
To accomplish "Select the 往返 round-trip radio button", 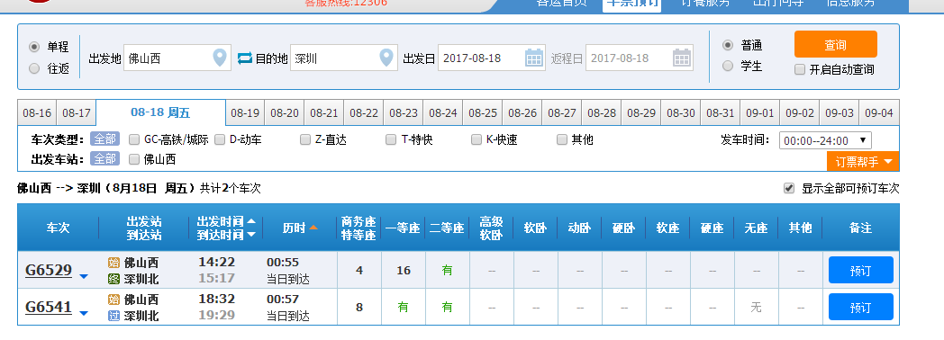I will 34,68.
